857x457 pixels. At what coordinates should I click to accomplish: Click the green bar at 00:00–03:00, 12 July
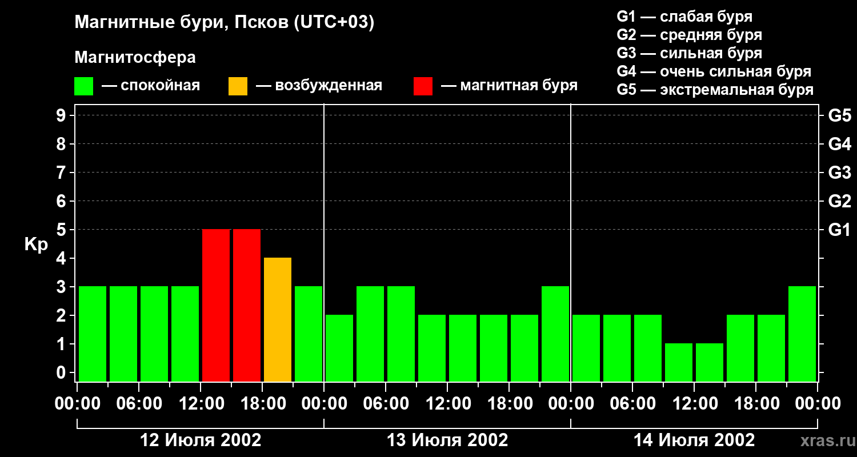[x=93, y=334]
